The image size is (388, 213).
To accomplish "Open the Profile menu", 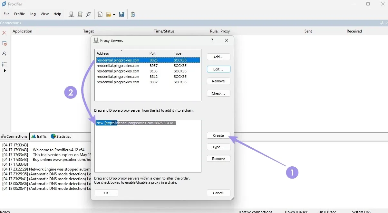I will click(x=19, y=14).
